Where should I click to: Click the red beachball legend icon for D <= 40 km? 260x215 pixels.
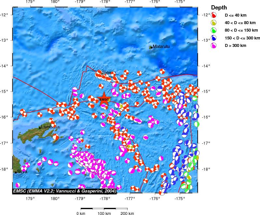pos(213,15)
